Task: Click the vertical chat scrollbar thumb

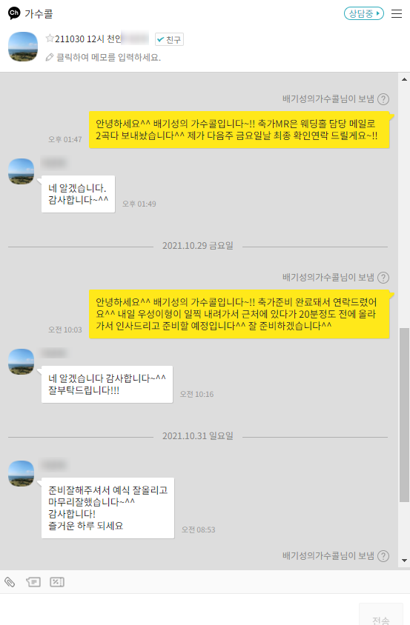Action: pyautogui.click(x=404, y=415)
